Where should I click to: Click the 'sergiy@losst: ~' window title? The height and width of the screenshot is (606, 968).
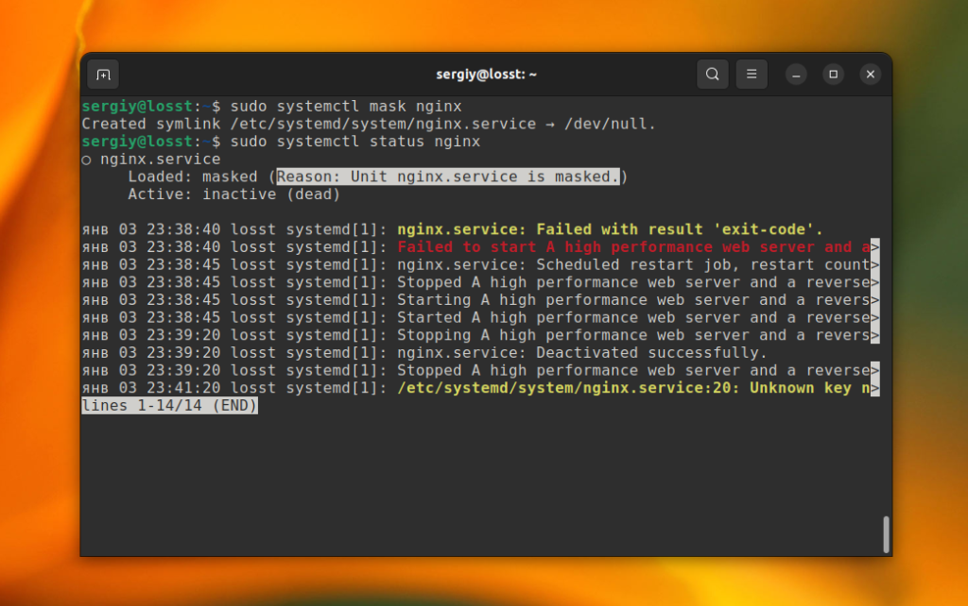487,75
